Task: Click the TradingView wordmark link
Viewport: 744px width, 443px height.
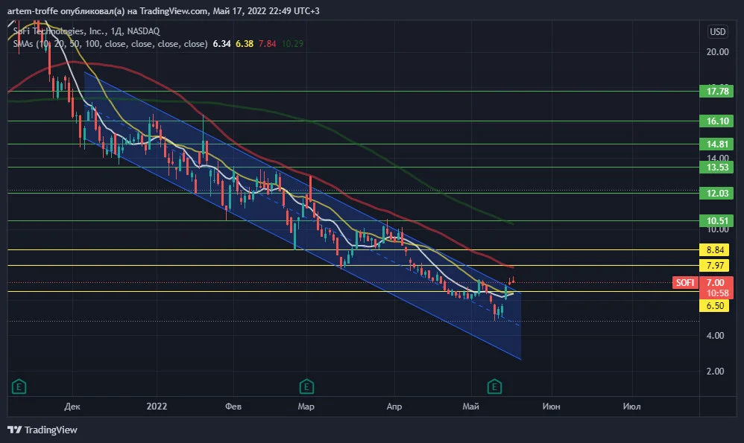Action: 51,430
